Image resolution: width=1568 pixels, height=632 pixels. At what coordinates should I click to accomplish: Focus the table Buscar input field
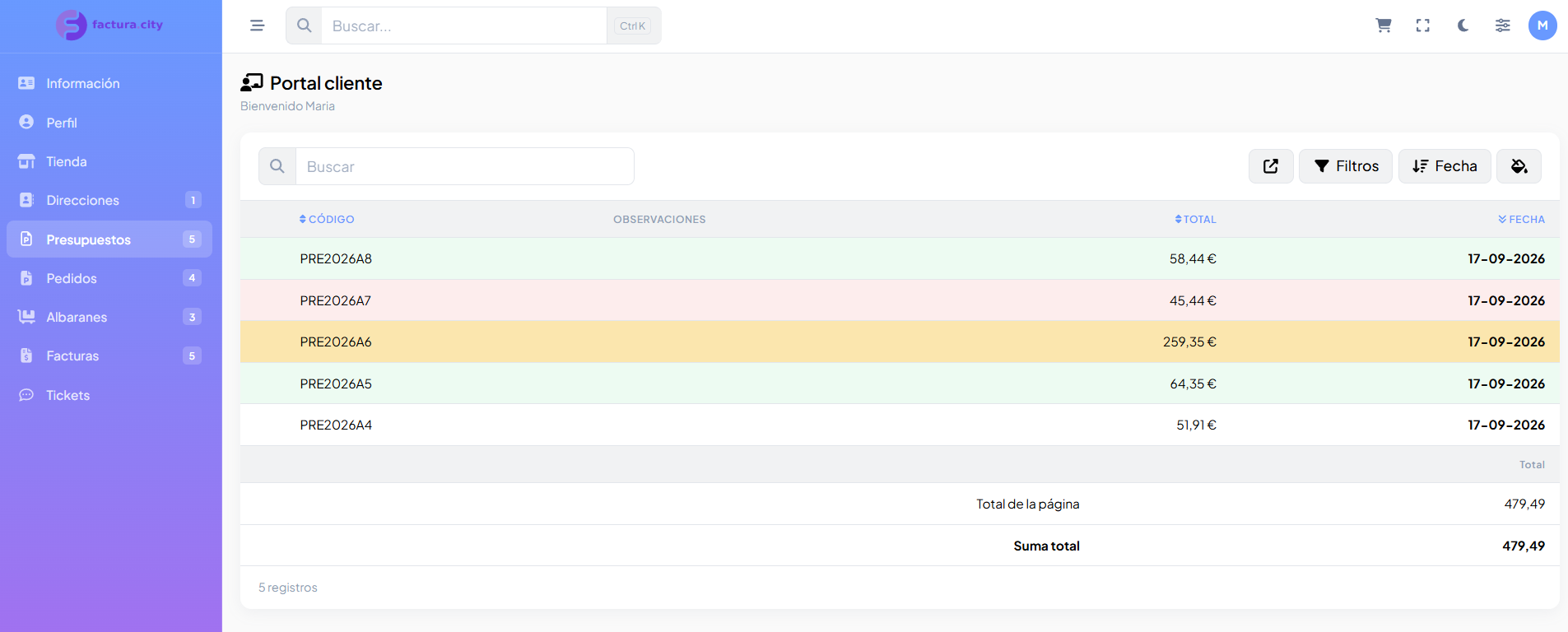465,166
